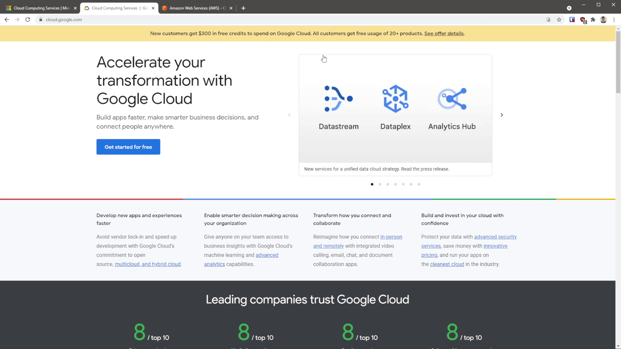Image resolution: width=621 pixels, height=349 pixels.
Task: Select fourth carousel dot indicator
Action: point(395,184)
